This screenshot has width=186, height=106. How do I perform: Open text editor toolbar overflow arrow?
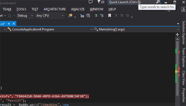coord(132,17)
